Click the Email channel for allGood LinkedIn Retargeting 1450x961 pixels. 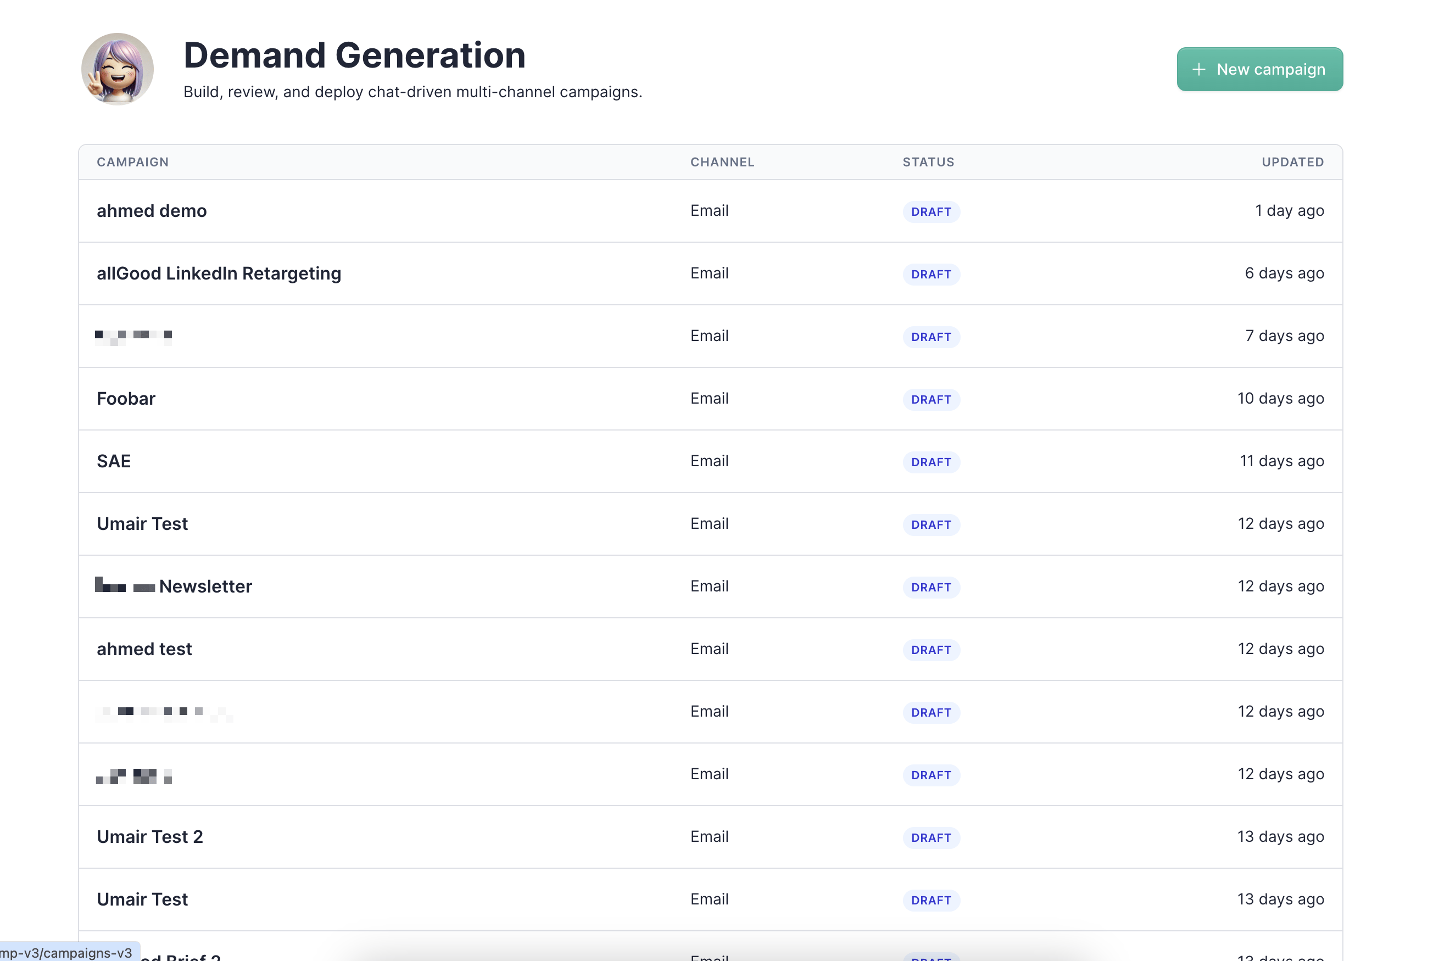709,273
